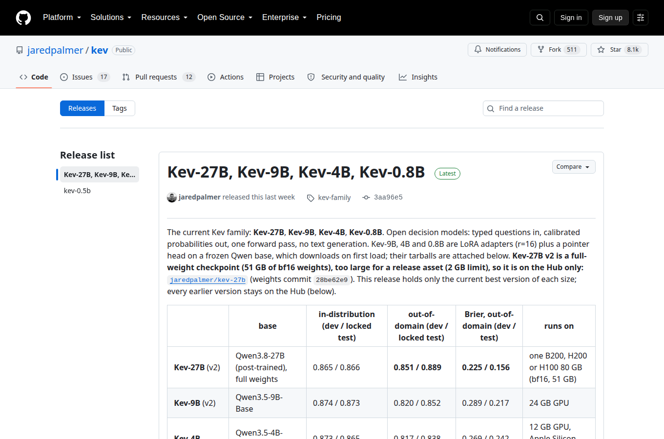Open commit 3aa96e5
The image size is (664, 439).
click(388, 198)
